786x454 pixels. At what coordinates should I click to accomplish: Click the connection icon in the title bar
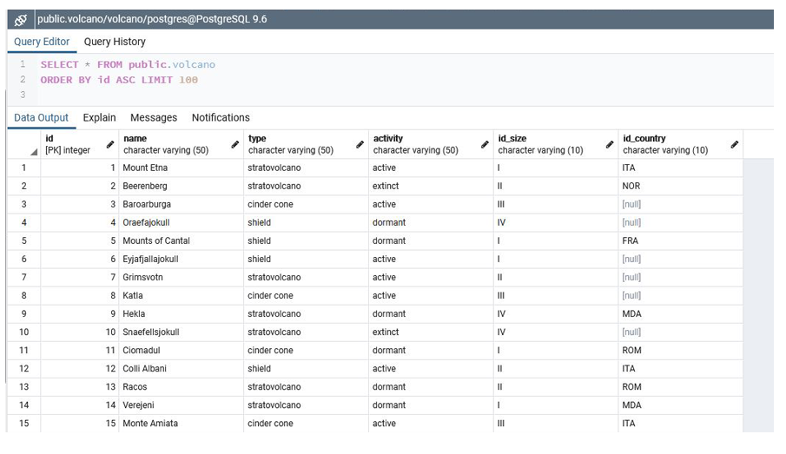[x=21, y=19]
